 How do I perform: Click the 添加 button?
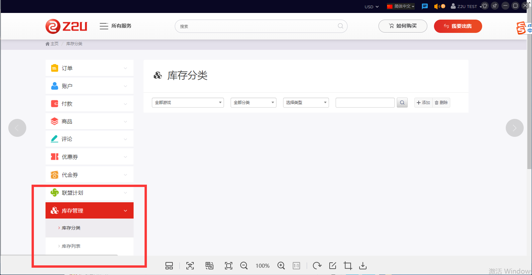pyautogui.click(x=423, y=103)
